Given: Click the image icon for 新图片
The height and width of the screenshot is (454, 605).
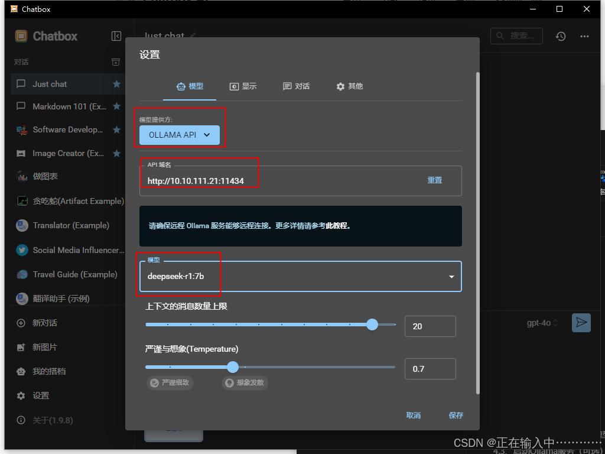Looking at the screenshot, I should click(x=21, y=348).
